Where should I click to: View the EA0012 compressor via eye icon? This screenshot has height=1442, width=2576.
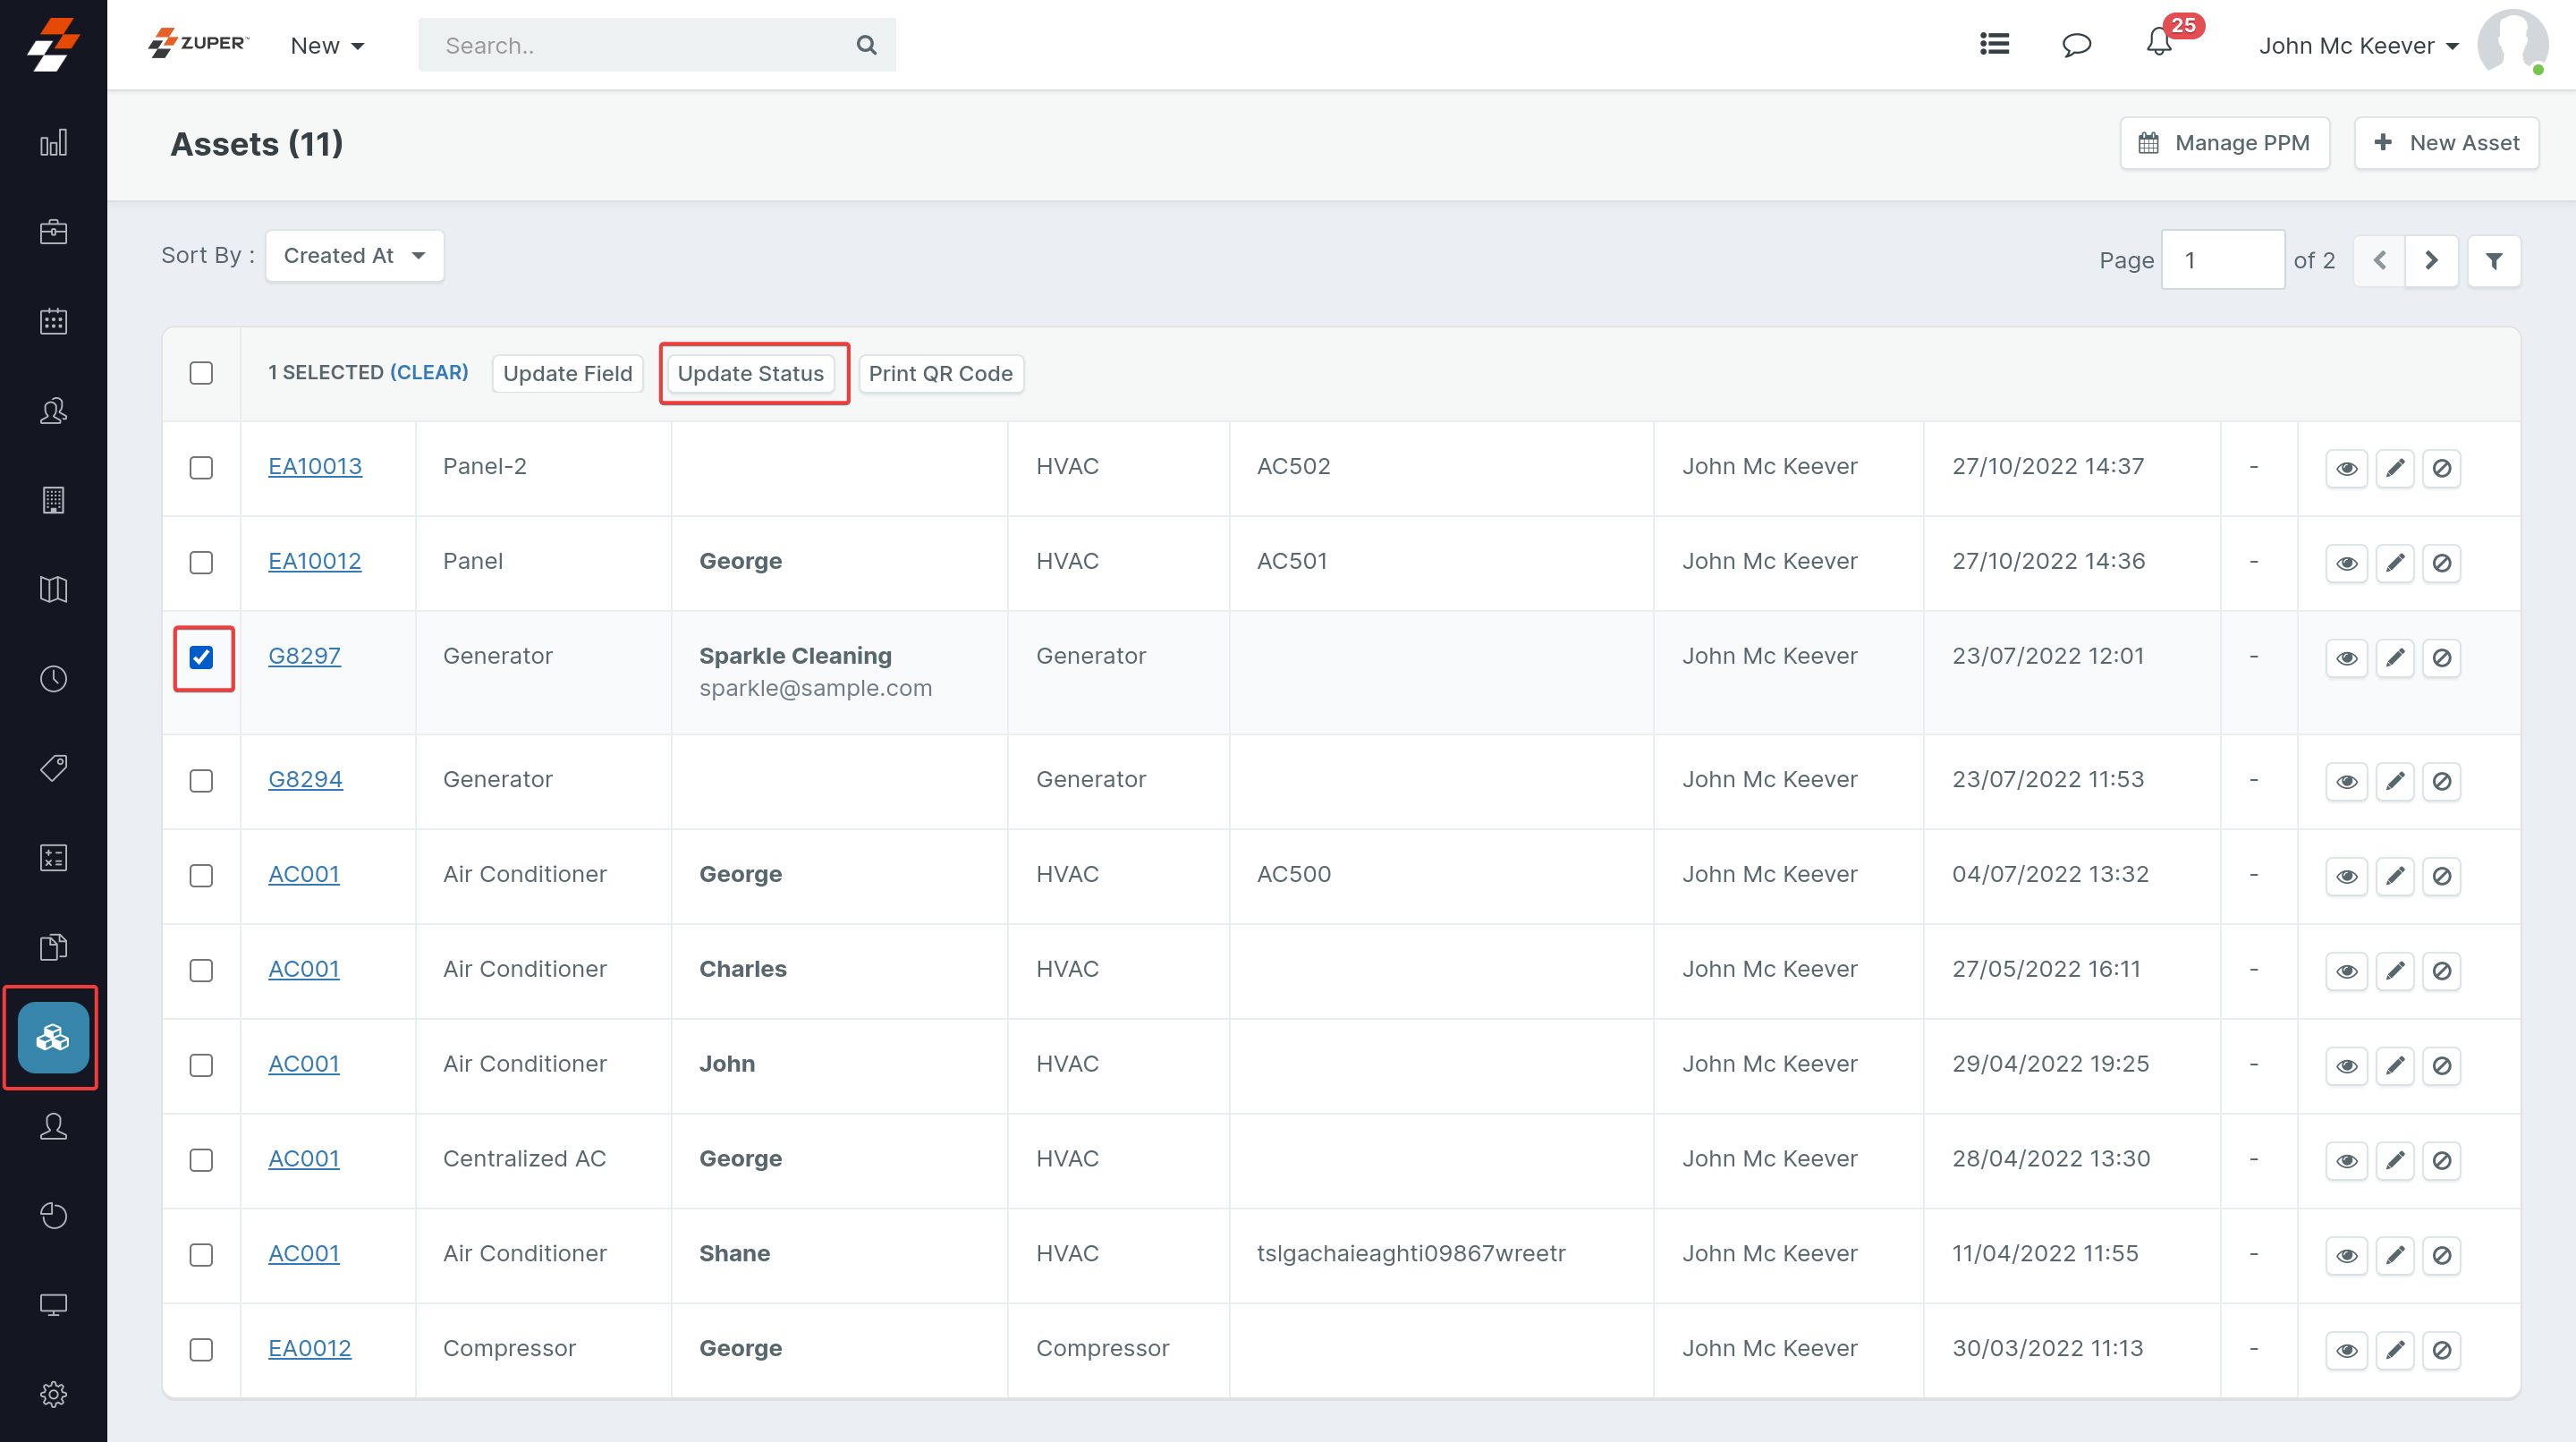[2347, 1350]
